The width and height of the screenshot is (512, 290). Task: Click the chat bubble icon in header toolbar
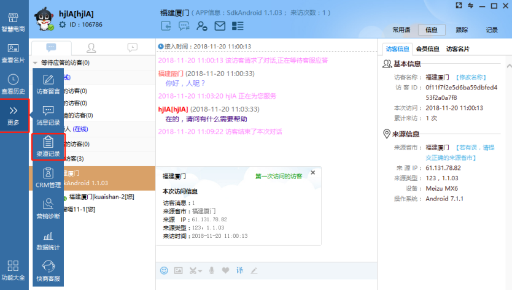[x=184, y=26]
